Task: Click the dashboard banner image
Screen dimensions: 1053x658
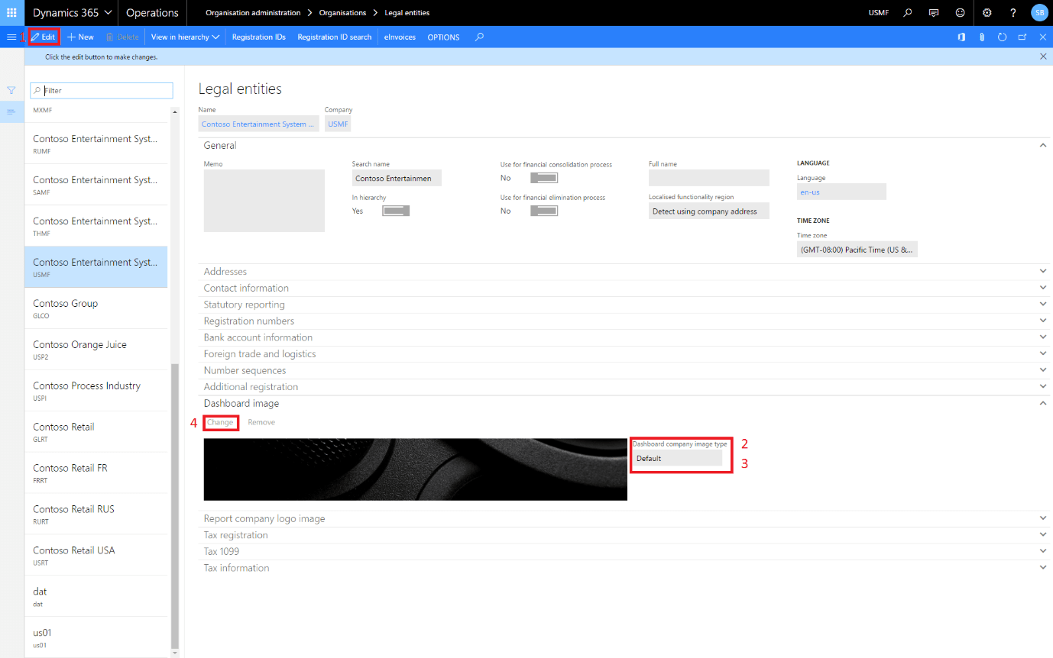Action: (x=416, y=469)
